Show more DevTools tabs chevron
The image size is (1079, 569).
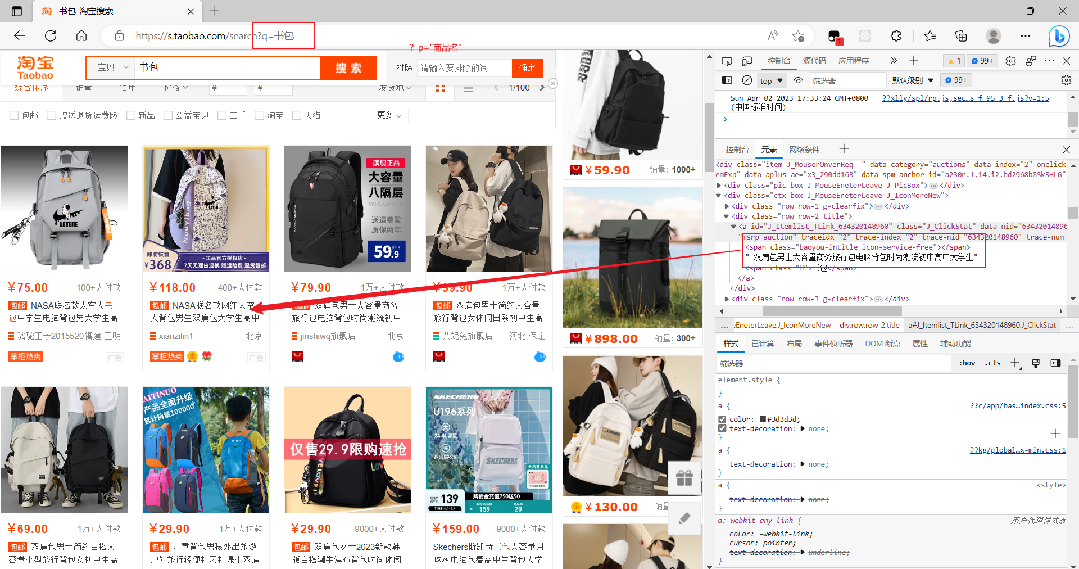[x=894, y=60]
